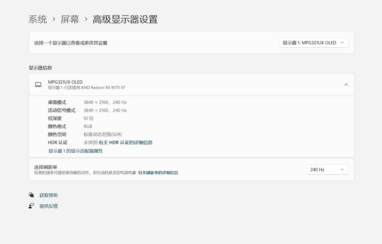This screenshot has height=244, width=382.
Task: Click the 获取帮助 link
Action: [x=48, y=195]
